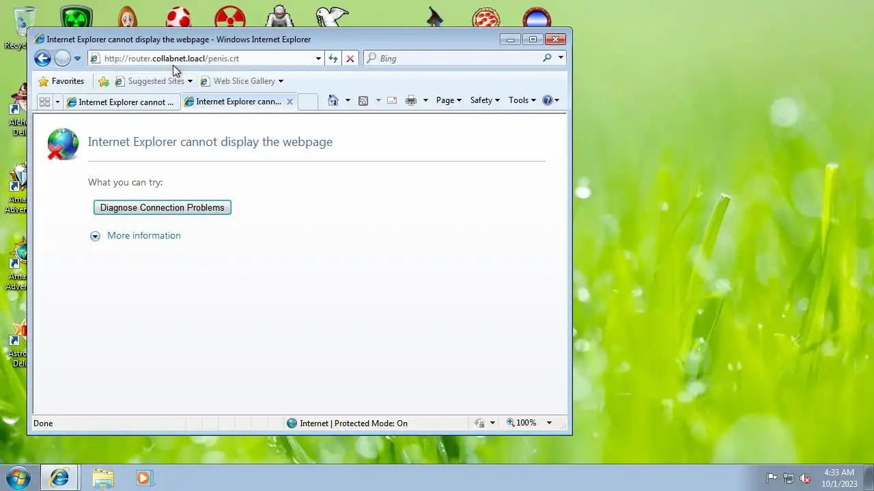Click the 'What you can try:' text
874x491 pixels.
coord(125,182)
